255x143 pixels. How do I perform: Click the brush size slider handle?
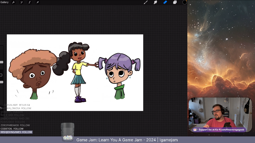point(2,62)
